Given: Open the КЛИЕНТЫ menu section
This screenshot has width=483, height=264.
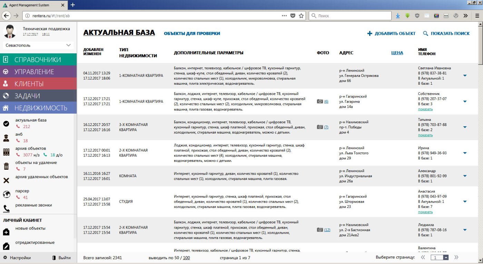Looking at the screenshot, I should click(x=38, y=84).
